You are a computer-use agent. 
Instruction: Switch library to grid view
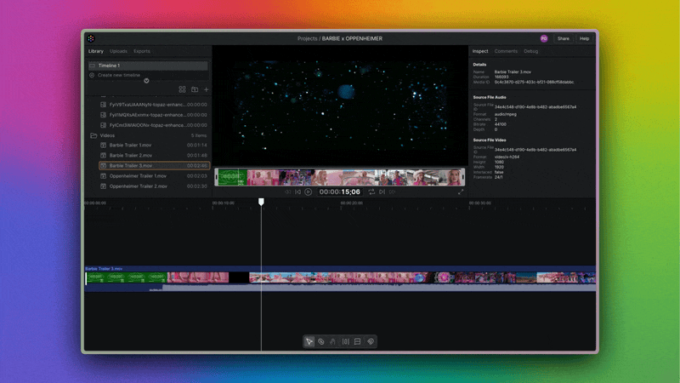tap(182, 89)
